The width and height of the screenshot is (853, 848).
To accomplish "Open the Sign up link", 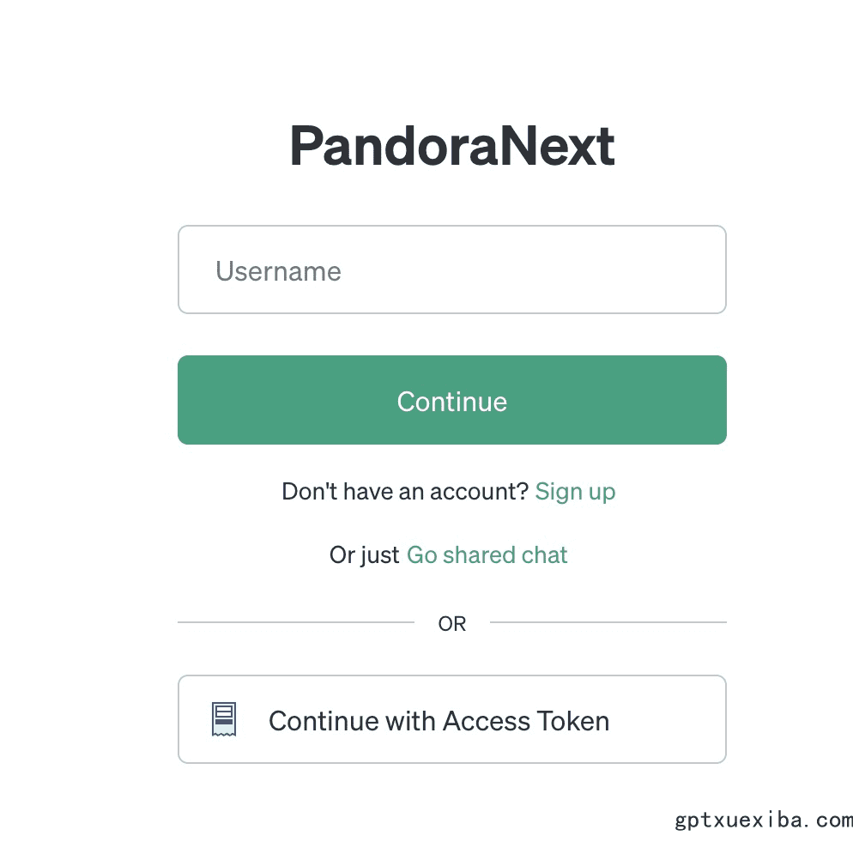I will (575, 492).
